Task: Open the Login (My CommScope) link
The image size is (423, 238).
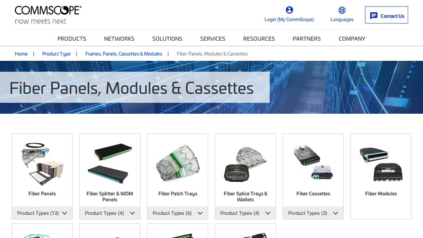Action: 289,20
